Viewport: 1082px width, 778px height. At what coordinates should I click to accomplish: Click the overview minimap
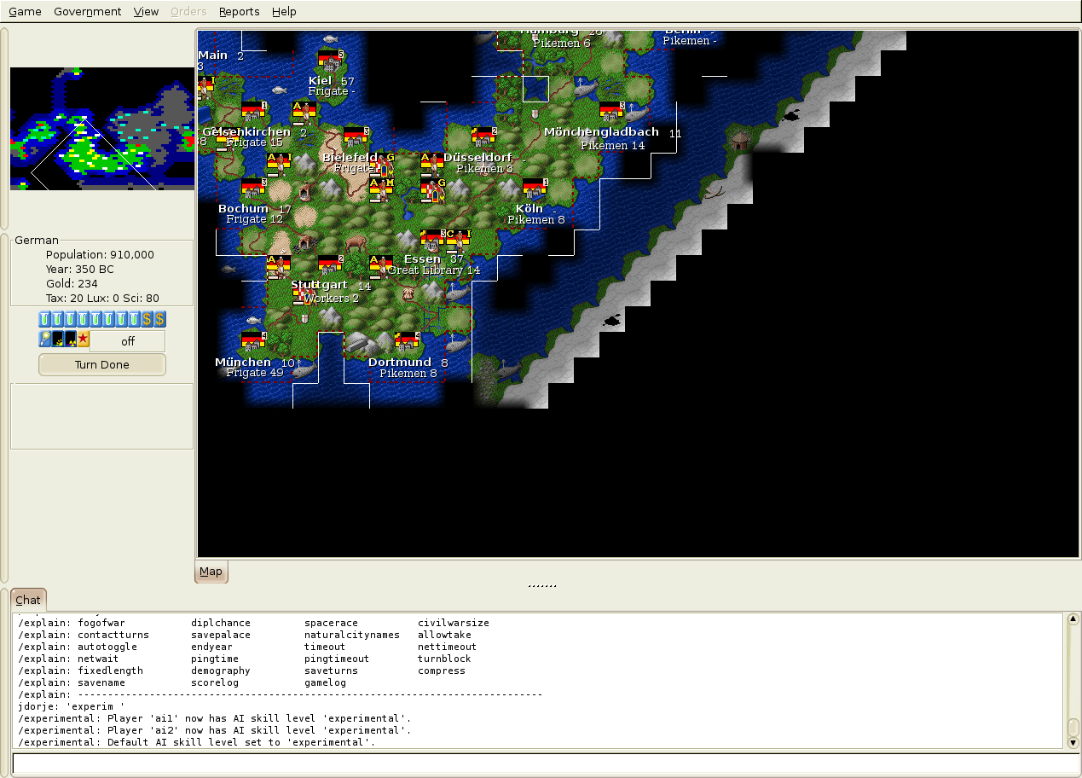coord(102,128)
